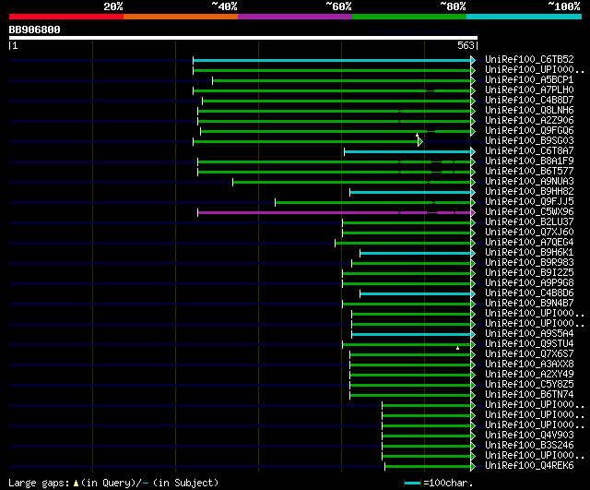590x490 pixels.
Task: Click the BB906800 query name
Action: pos(35,30)
